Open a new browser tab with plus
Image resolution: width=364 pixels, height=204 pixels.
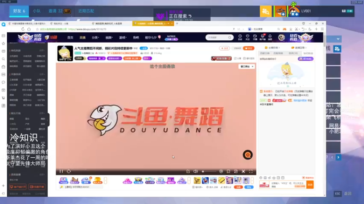[177, 24]
